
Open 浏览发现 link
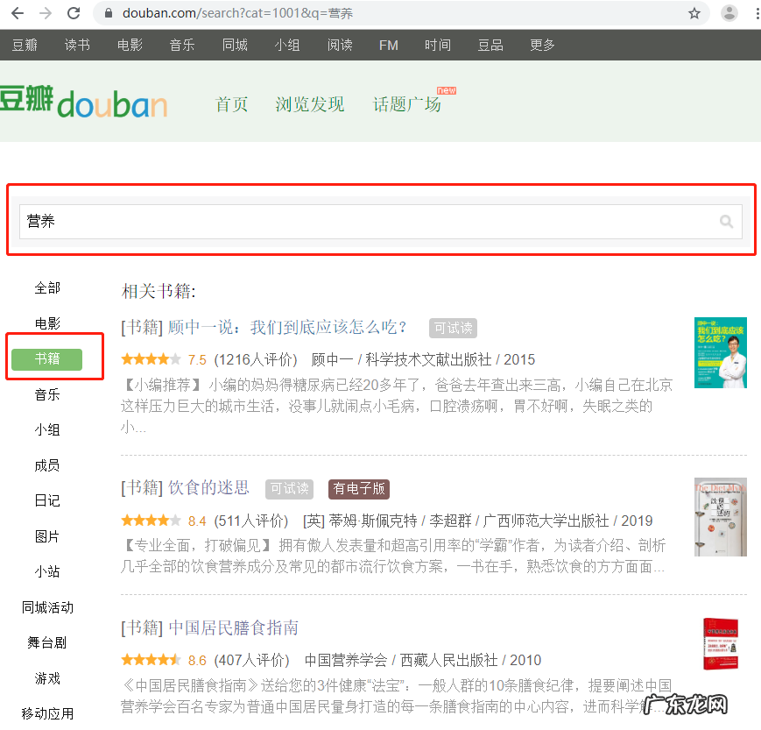[x=310, y=104]
